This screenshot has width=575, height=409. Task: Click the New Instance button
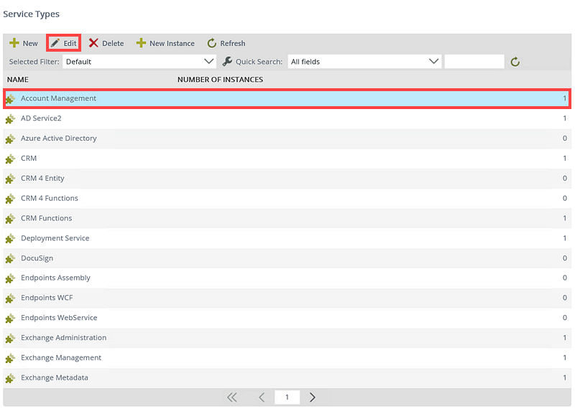click(x=165, y=43)
